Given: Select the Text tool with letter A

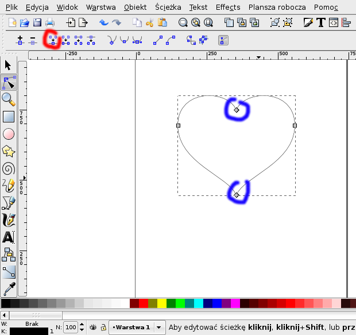Looking at the screenshot, I should click(x=9, y=237).
